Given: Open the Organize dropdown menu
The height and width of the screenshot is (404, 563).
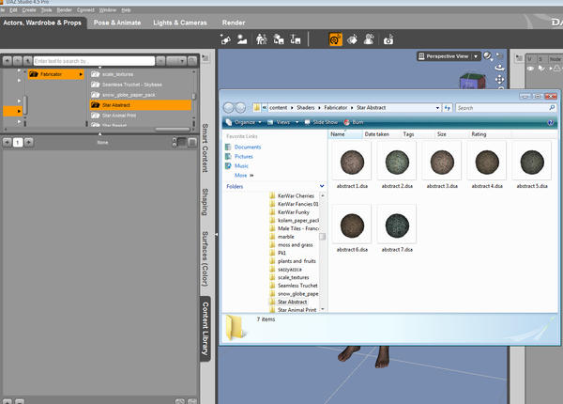Looking at the screenshot, I should (x=244, y=122).
